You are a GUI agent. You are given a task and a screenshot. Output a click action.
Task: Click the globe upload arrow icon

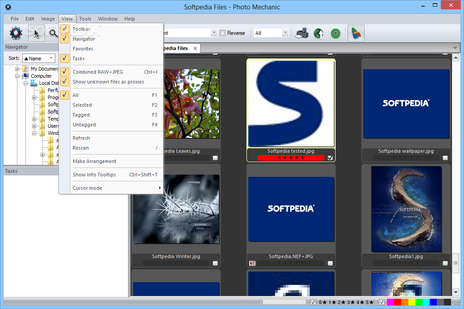tap(319, 33)
